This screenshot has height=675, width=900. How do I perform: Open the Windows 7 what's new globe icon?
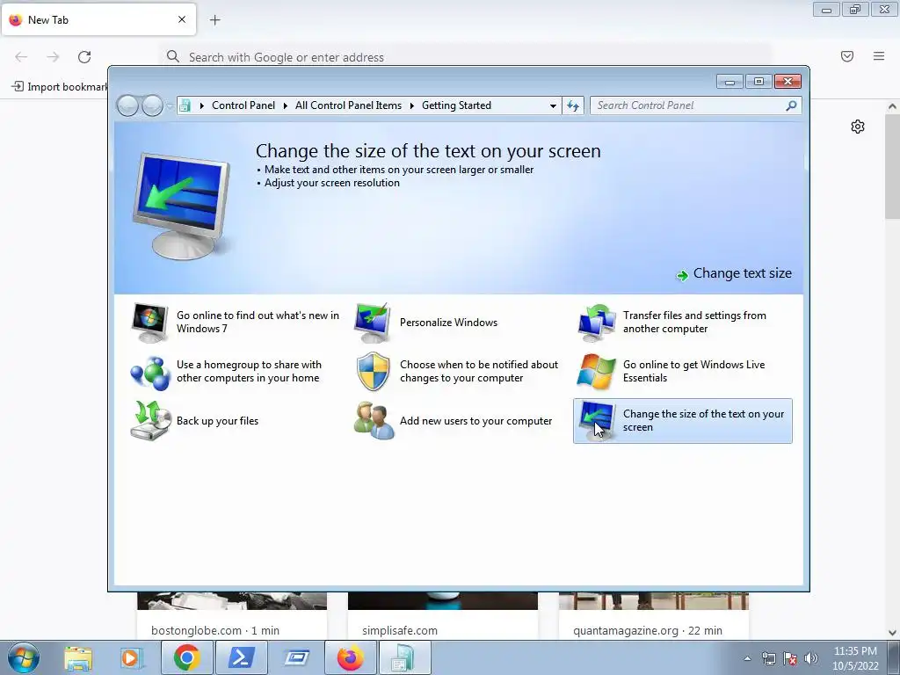(x=149, y=323)
